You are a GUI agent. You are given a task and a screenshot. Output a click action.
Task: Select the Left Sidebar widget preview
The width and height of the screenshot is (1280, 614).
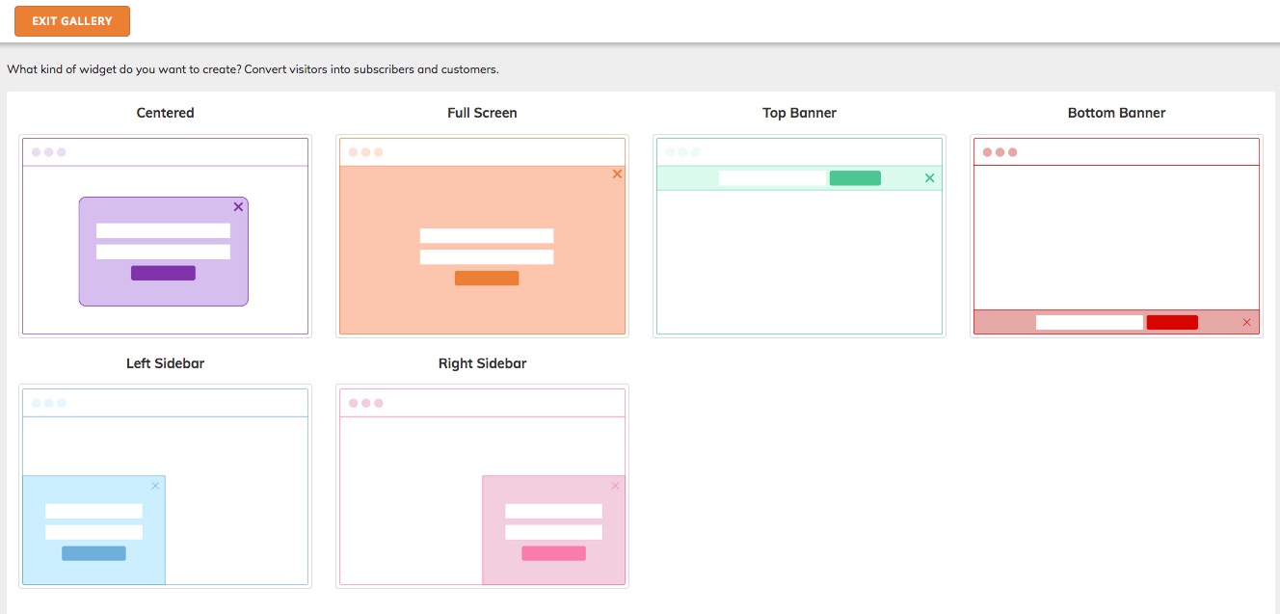coord(165,487)
